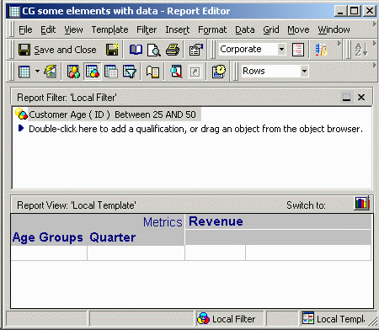This screenshot has width=379, height=330.
Task: Close the Report Filter pane
Action: click(361, 98)
